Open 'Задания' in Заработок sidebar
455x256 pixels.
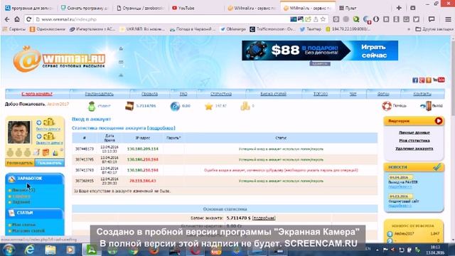click(x=21, y=202)
